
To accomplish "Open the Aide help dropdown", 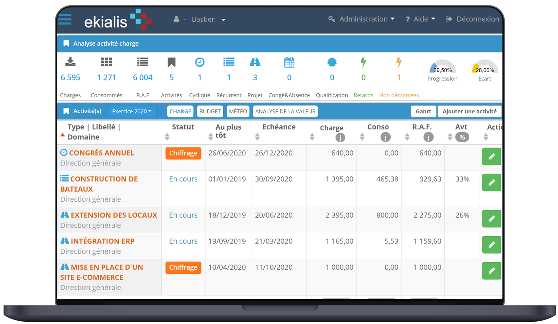I will 420,19.
